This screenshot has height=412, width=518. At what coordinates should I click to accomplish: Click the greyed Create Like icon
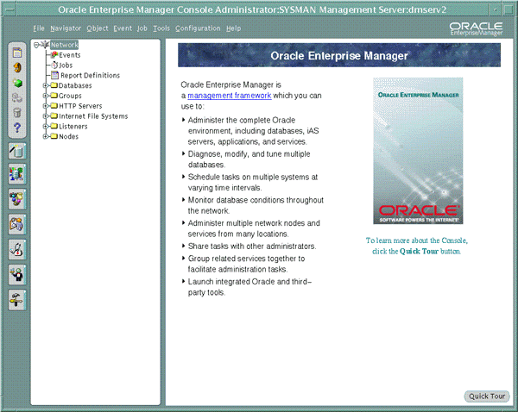[17, 97]
